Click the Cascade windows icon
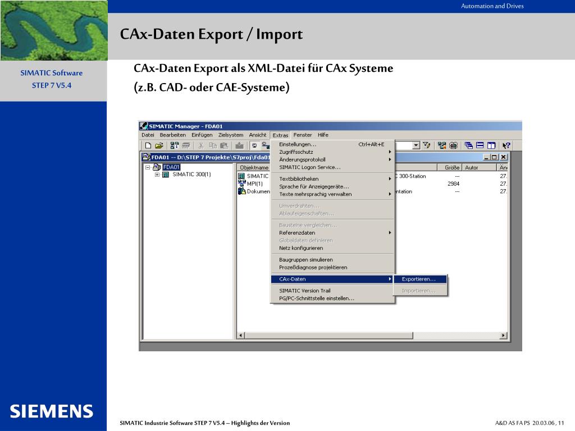Viewport: 575px width, 431px height. coord(469,145)
